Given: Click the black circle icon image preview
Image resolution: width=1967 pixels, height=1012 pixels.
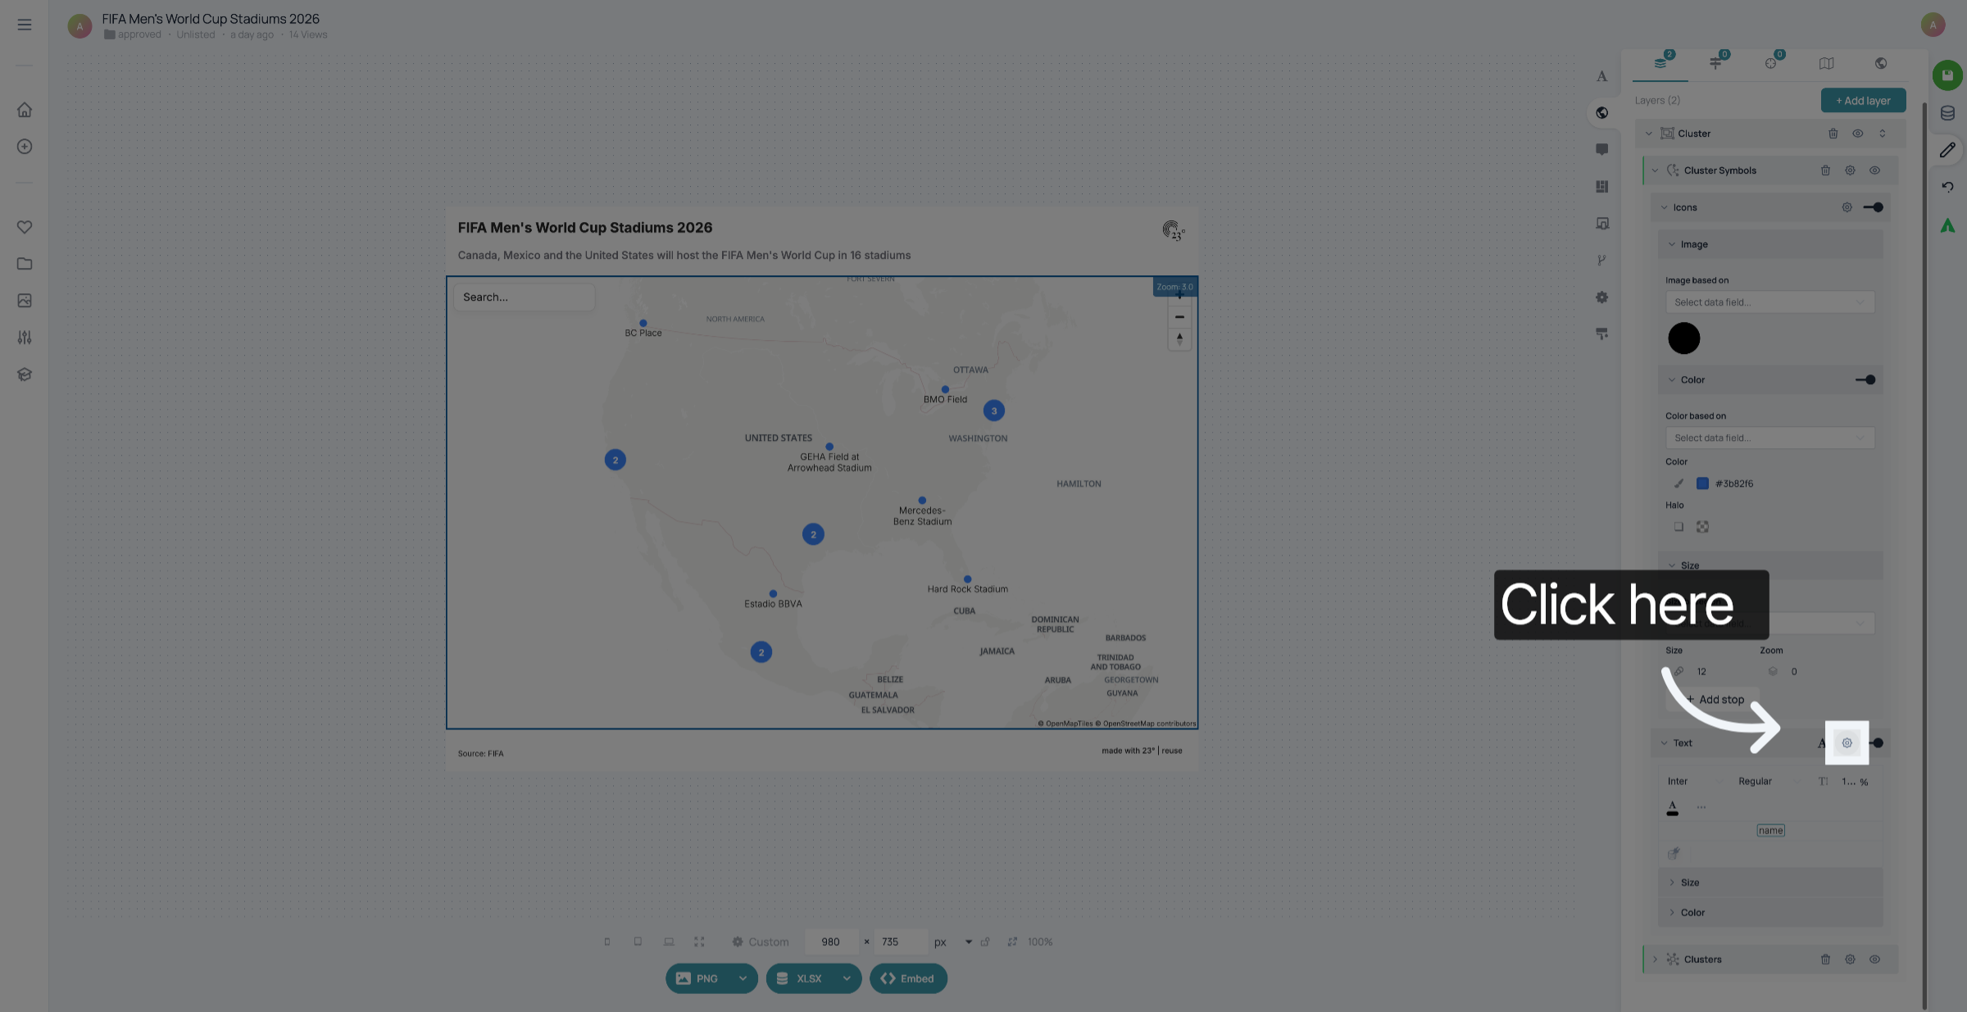Looking at the screenshot, I should pos(1684,338).
